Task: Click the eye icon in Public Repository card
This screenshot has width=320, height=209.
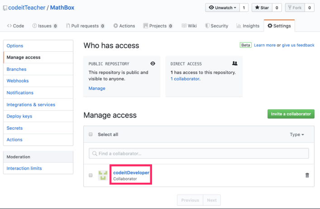Action: coord(153,63)
